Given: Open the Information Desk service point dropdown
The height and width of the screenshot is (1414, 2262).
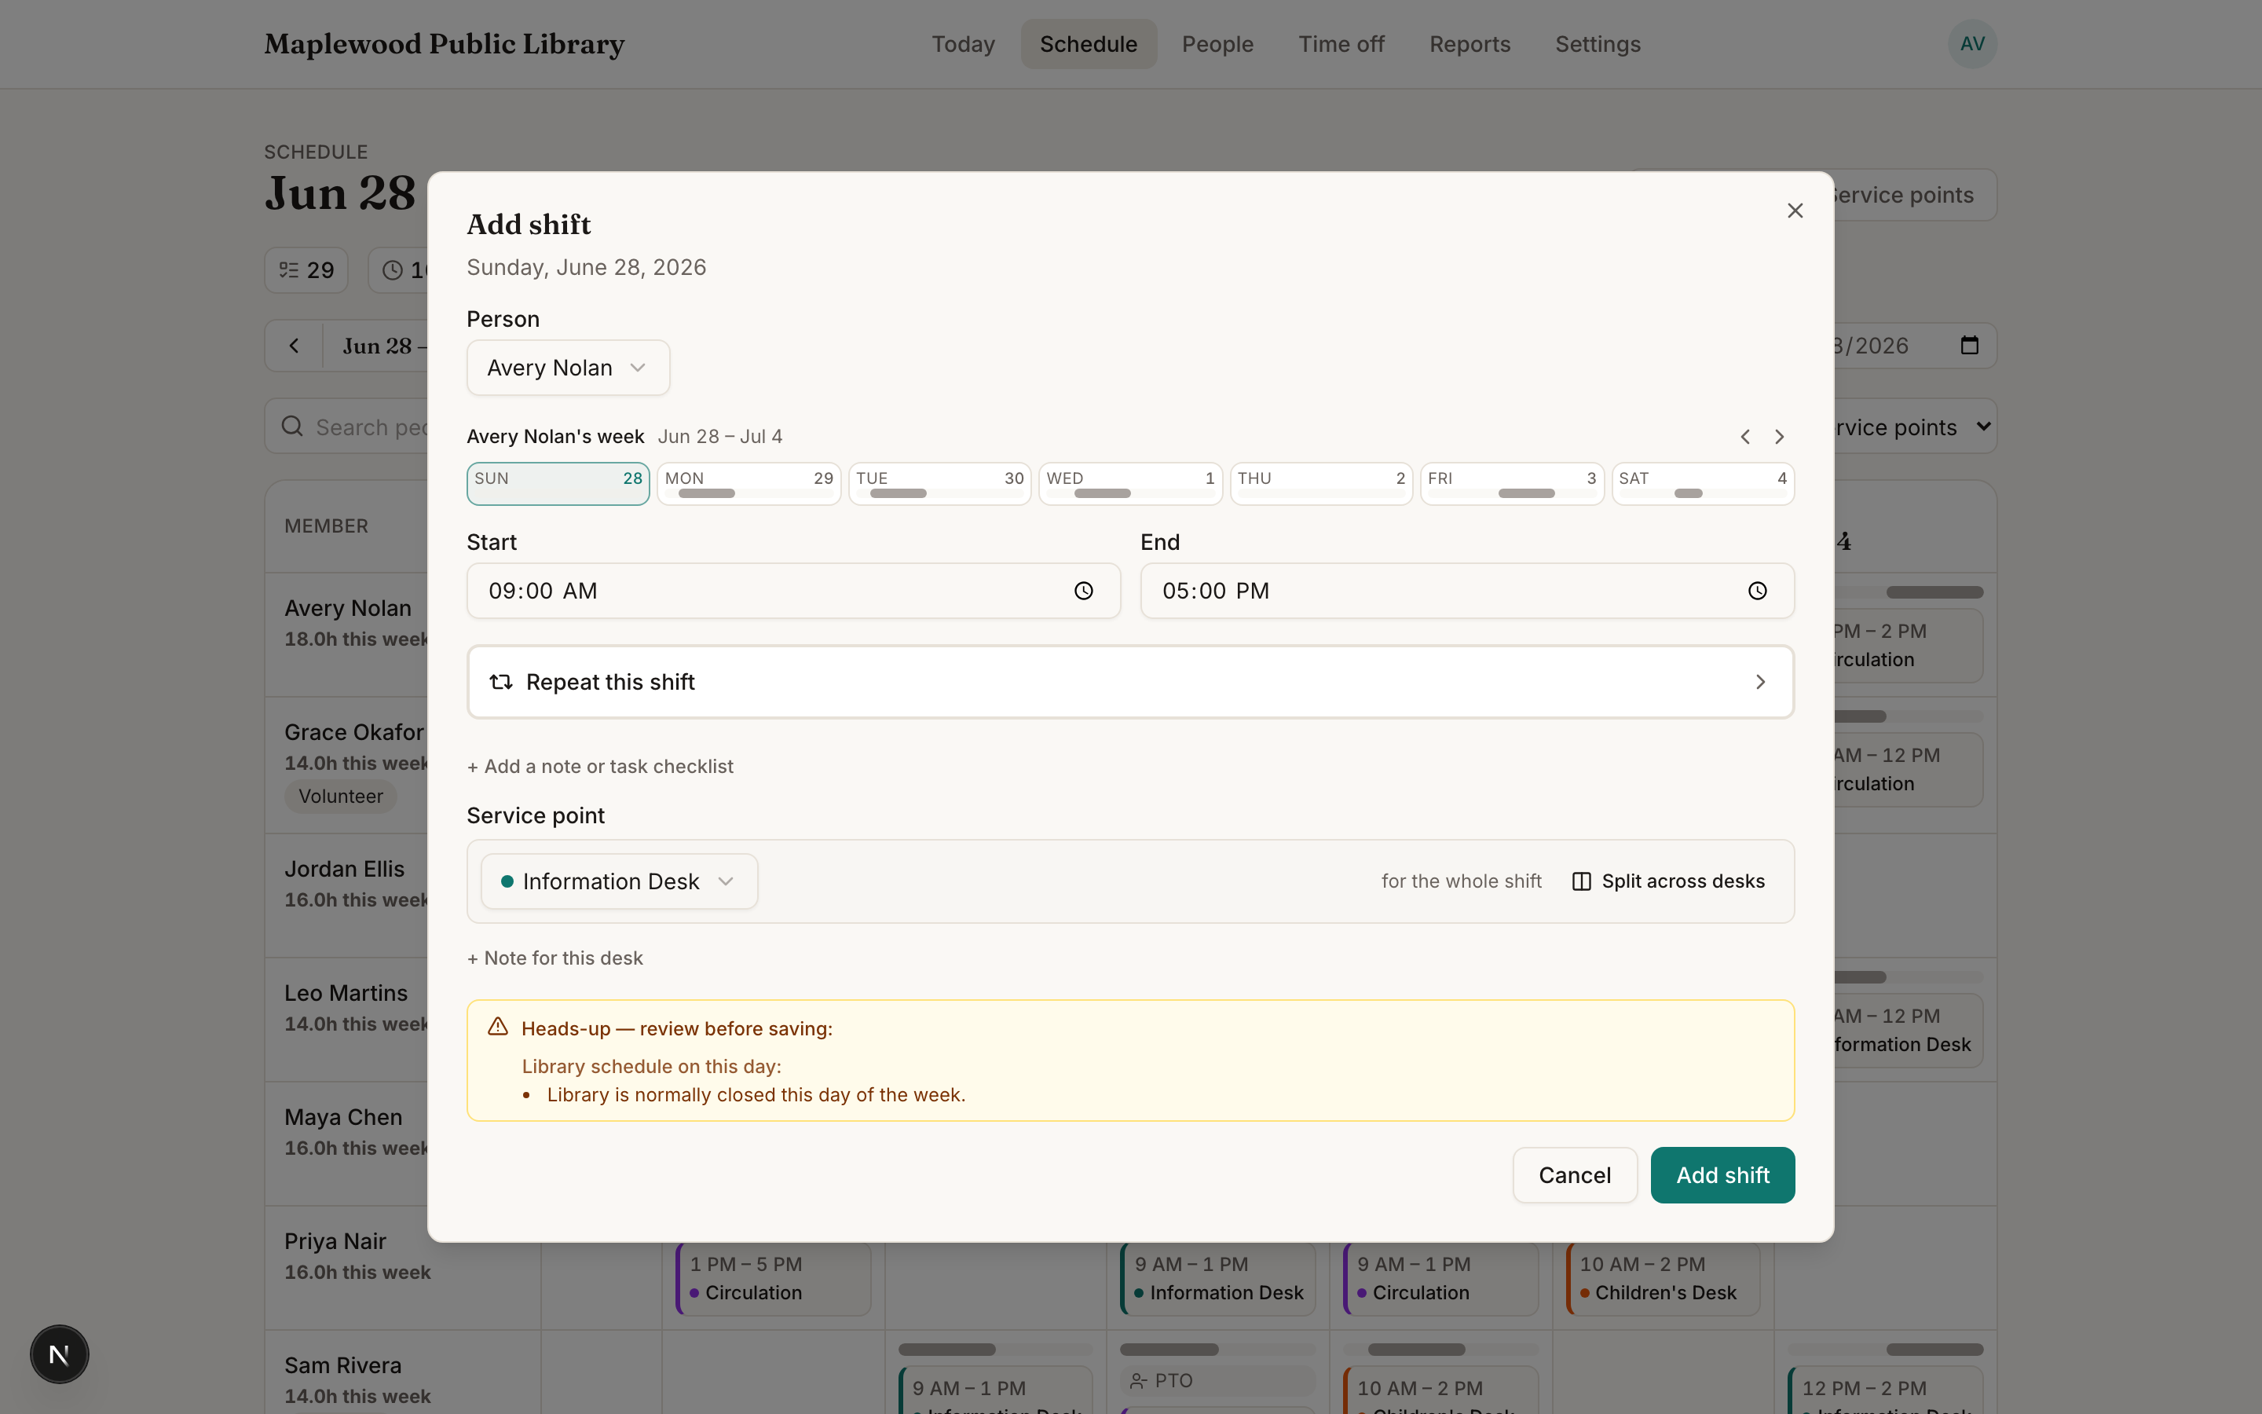Looking at the screenshot, I should (619, 881).
